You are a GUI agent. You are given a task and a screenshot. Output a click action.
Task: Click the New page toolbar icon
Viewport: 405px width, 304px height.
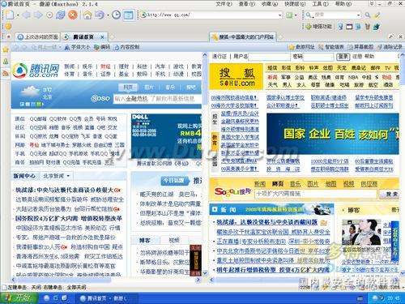point(10,15)
